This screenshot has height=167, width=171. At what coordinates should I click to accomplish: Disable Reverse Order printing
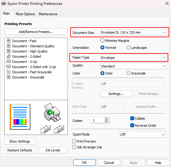pos(132,125)
